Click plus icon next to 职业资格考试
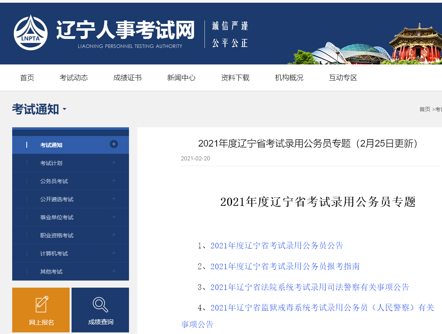Screen dimensions: 442x334 tap(114, 235)
